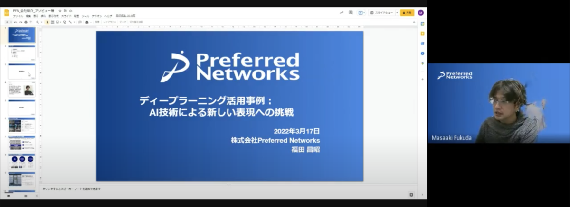Select the first slide thumbnail

(x=21, y=35)
